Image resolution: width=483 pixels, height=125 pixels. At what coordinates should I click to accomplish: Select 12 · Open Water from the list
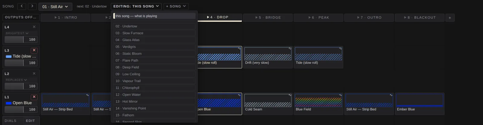[x=154, y=95]
